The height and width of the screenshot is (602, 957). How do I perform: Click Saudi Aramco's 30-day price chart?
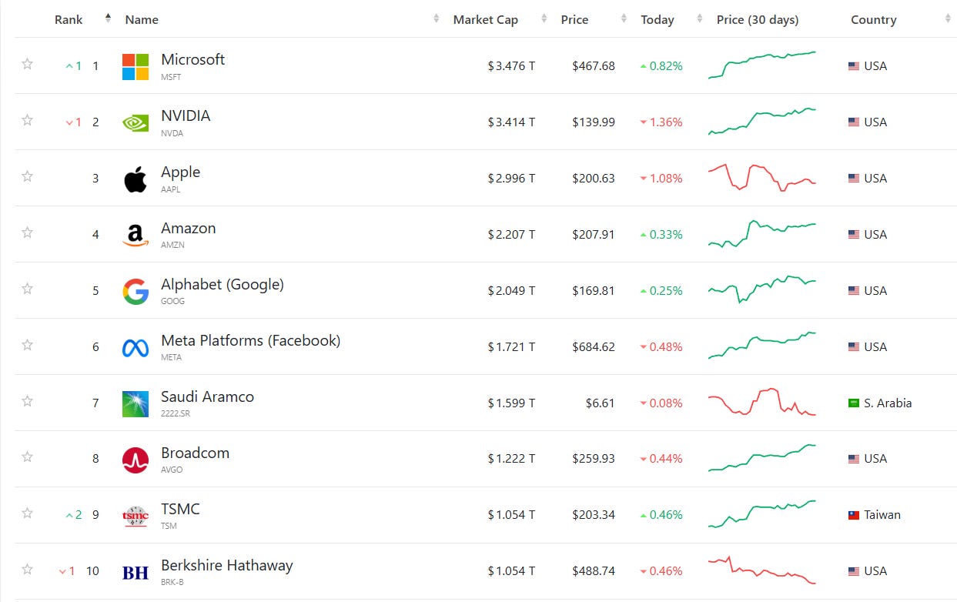pos(762,402)
